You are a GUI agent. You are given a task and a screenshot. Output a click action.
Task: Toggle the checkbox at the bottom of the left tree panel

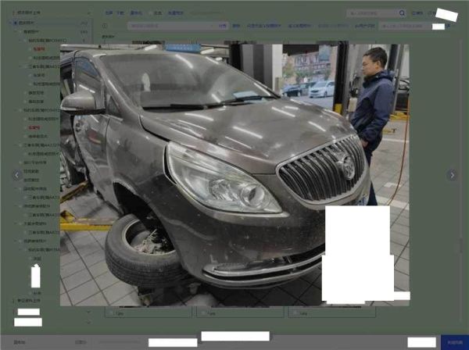[x=12, y=300]
